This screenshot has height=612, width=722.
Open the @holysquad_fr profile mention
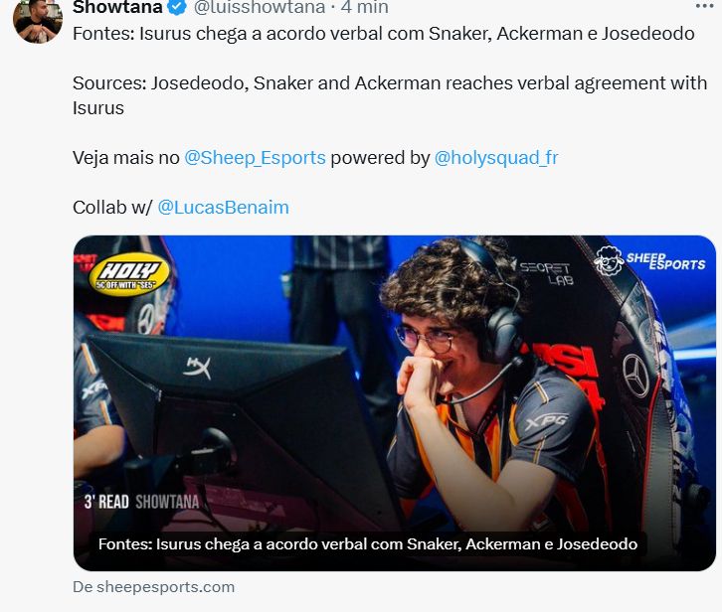tap(496, 158)
